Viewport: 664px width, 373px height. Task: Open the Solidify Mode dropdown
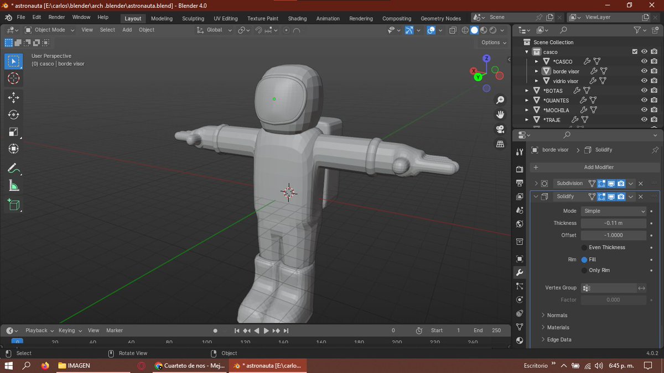coord(613,211)
